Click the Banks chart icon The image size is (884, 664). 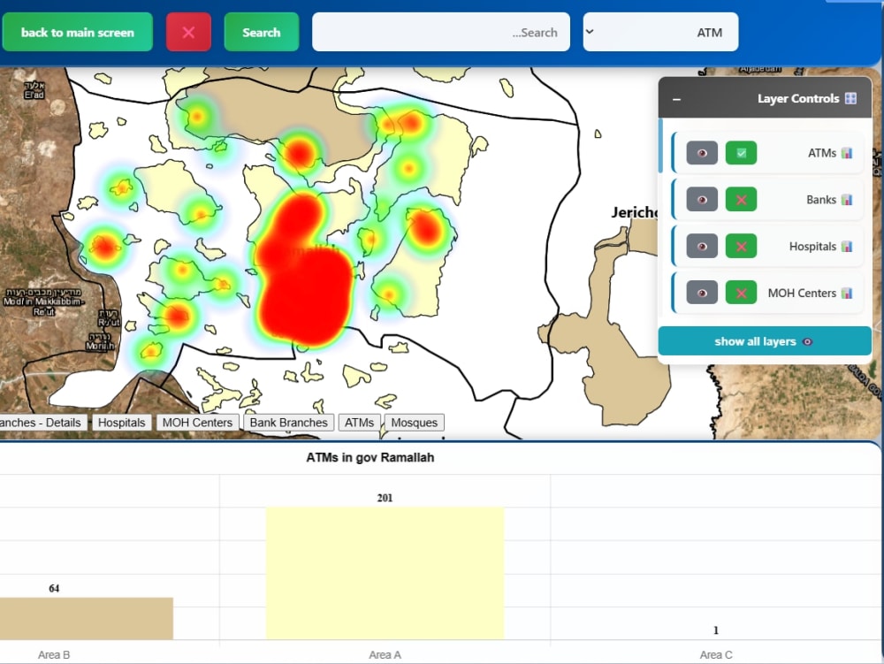tap(847, 200)
